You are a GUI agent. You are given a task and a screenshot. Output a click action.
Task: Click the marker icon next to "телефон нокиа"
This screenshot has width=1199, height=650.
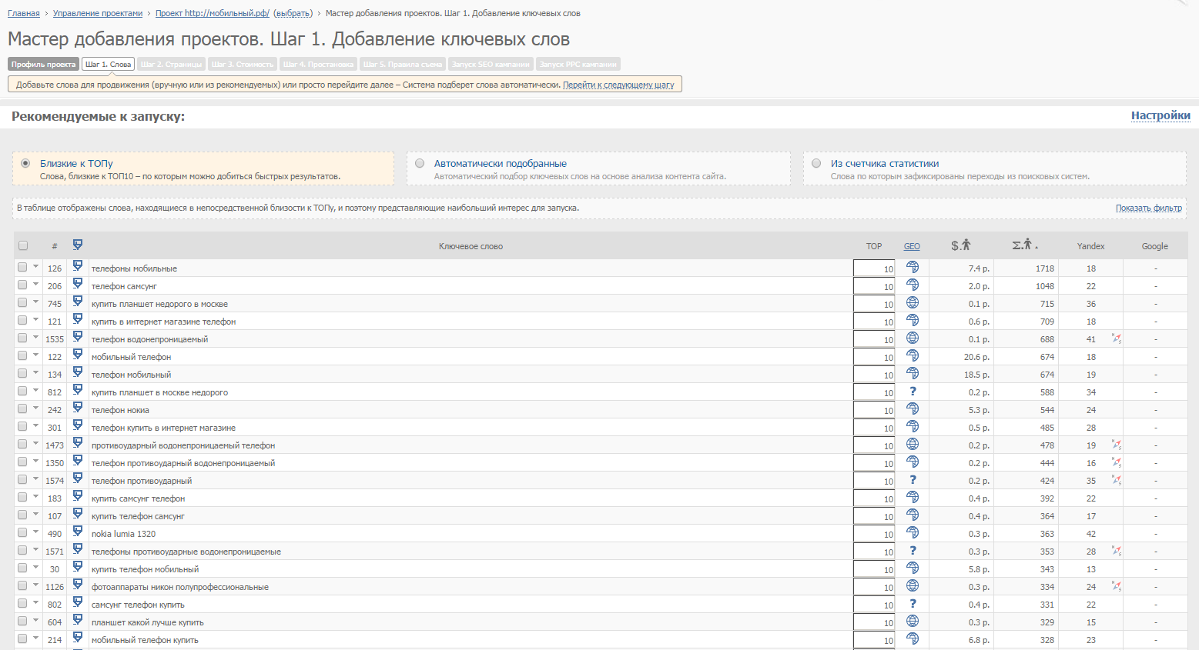(x=78, y=408)
